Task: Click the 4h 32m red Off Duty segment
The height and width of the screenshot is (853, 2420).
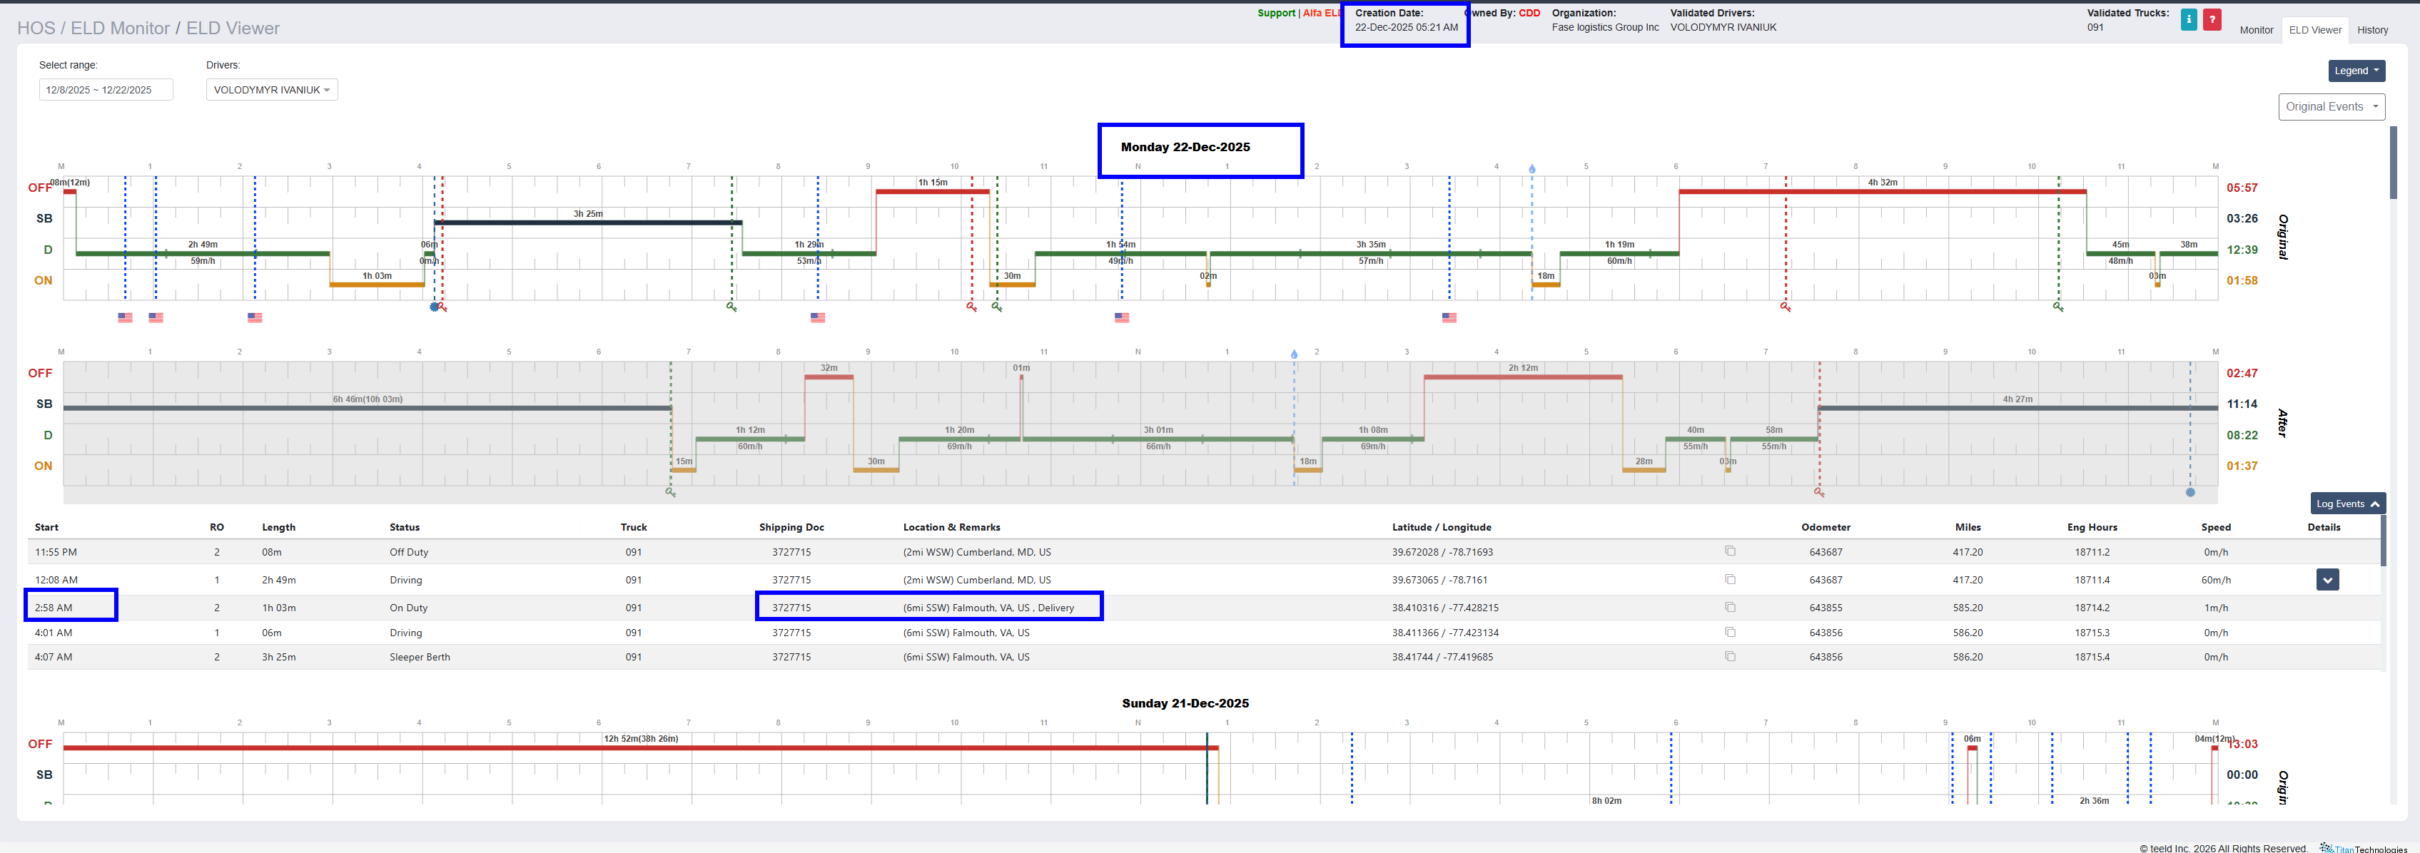Action: pyautogui.click(x=1882, y=191)
